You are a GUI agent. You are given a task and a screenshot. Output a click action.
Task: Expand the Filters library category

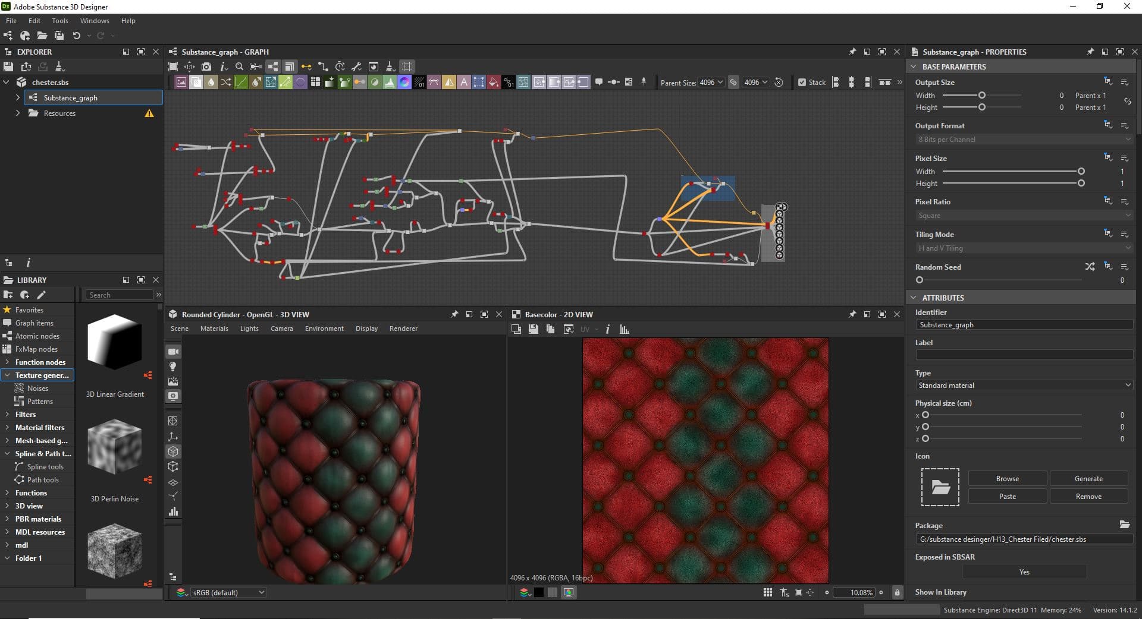pyautogui.click(x=7, y=414)
